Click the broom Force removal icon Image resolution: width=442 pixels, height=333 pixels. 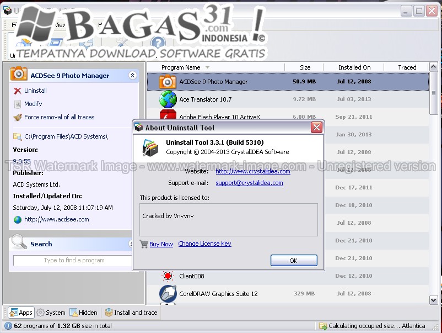click(x=18, y=117)
